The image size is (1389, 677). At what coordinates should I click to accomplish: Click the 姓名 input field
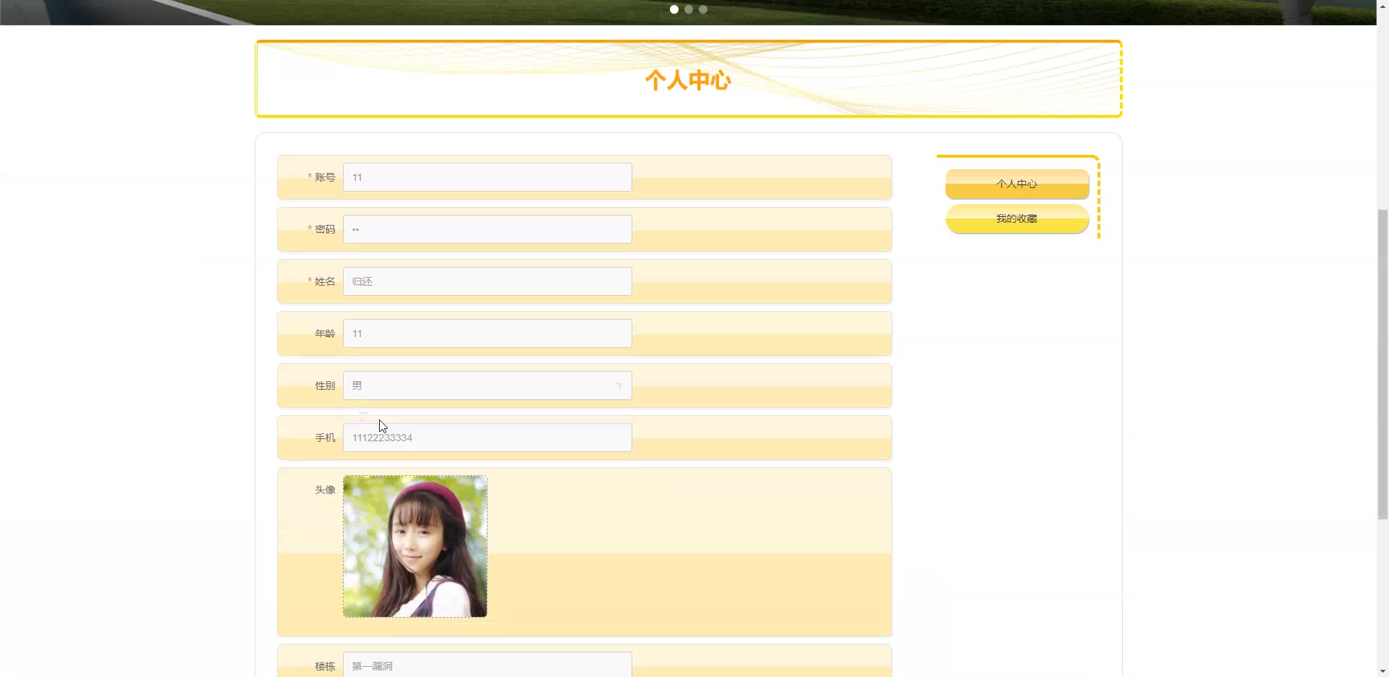pyautogui.click(x=487, y=281)
